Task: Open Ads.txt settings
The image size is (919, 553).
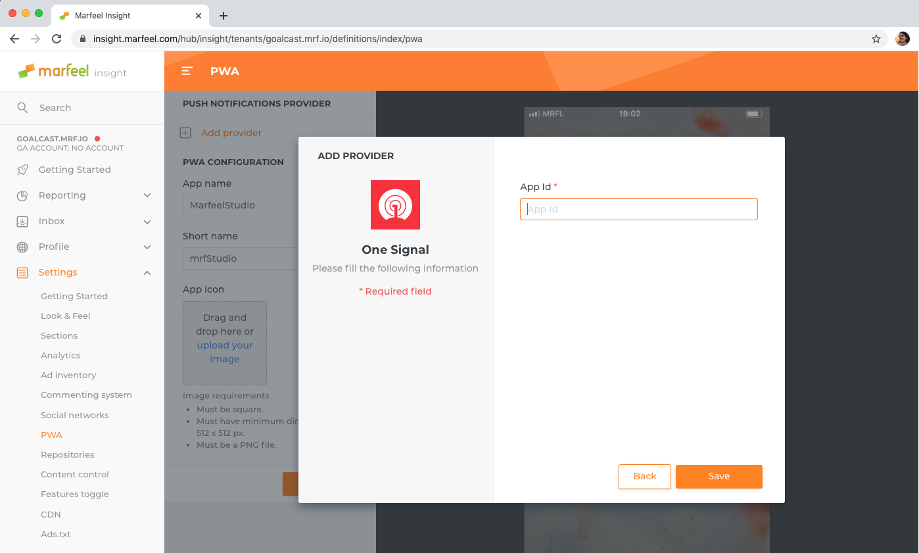Action: pyautogui.click(x=56, y=534)
